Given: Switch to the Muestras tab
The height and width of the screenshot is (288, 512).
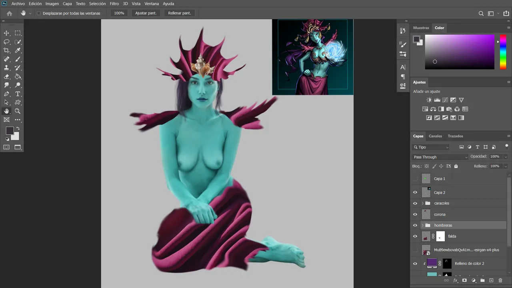Looking at the screenshot, I should click(x=421, y=28).
